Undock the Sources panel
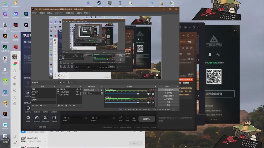 80,86
